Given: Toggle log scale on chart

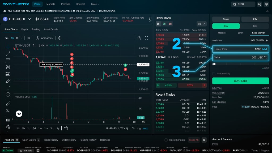Looking at the screenshot, I should (x=139, y=128).
